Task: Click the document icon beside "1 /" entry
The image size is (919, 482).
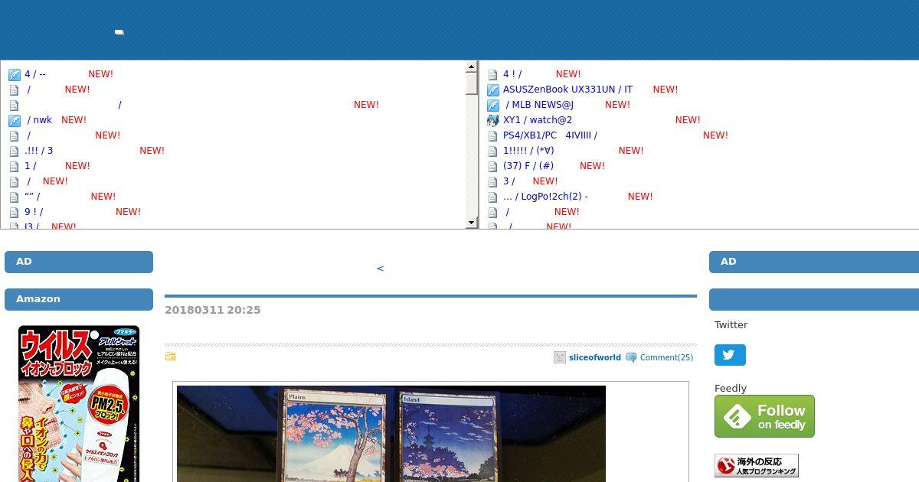Action: click(x=14, y=167)
